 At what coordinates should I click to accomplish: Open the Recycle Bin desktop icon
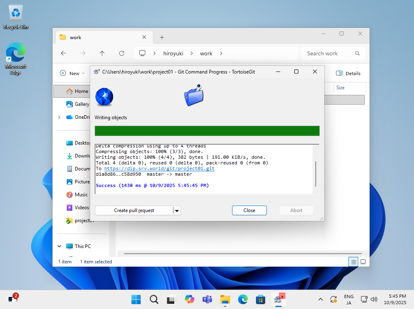16,16
